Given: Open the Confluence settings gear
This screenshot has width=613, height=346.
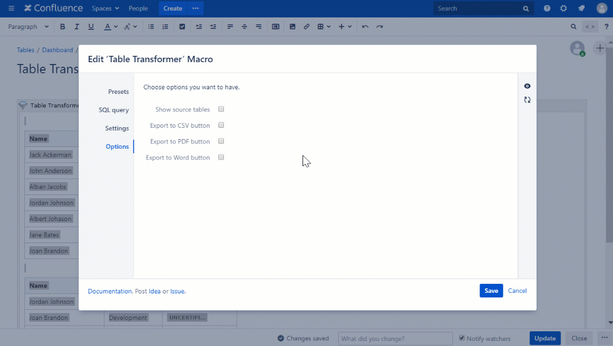Looking at the screenshot, I should tap(563, 8).
